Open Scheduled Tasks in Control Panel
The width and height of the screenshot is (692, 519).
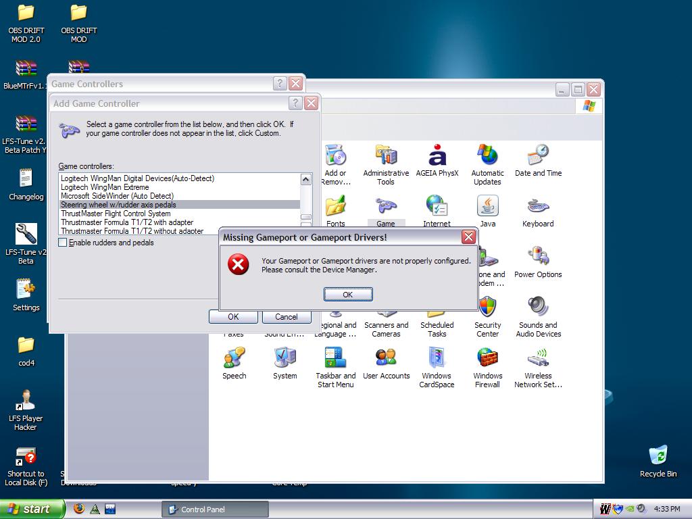(x=437, y=325)
